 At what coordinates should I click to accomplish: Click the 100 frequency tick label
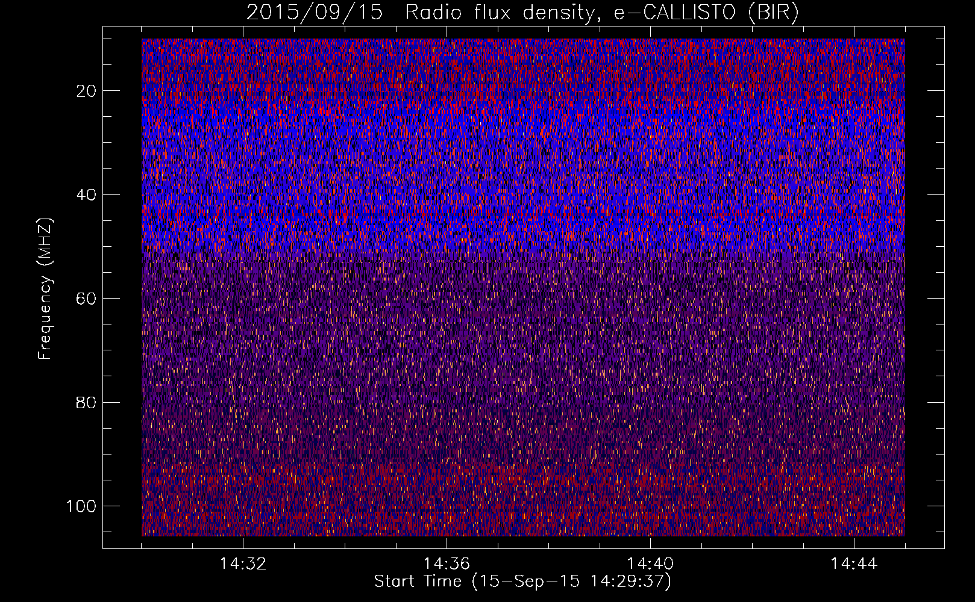pos(81,506)
